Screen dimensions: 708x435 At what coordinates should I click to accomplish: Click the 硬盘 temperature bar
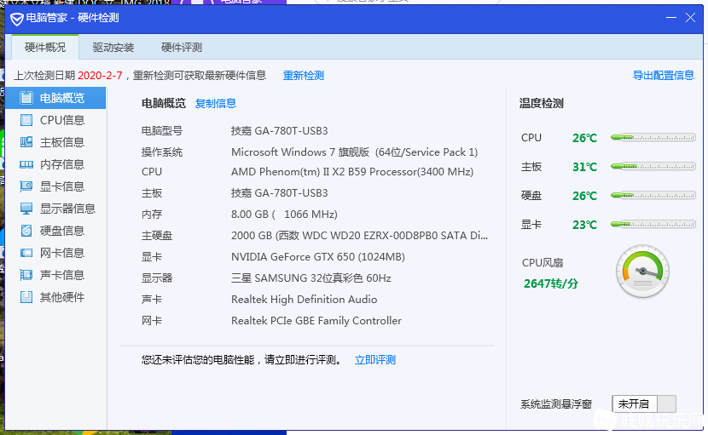653,195
